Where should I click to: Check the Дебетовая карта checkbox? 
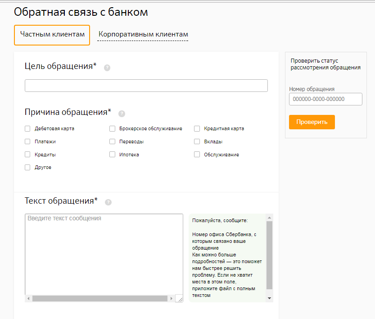click(x=28, y=128)
